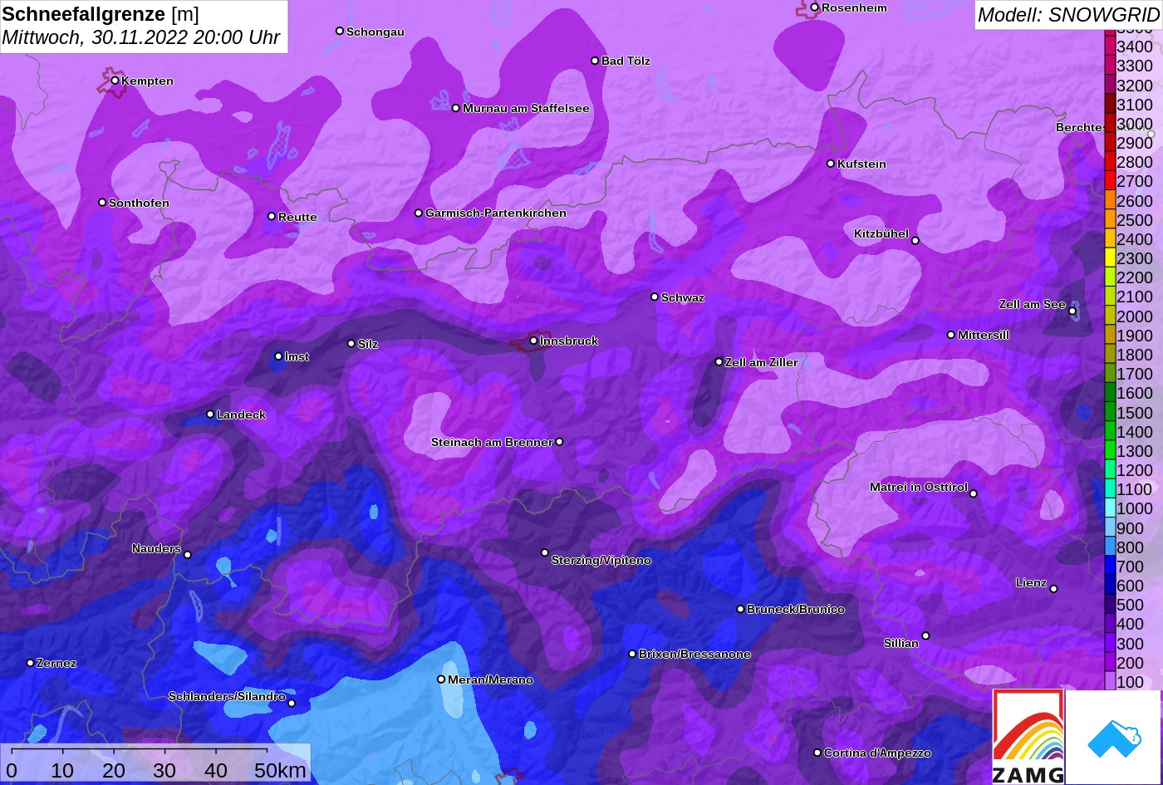1163x785 pixels.
Task: Click the Silz location marker dot
Action: [351, 343]
